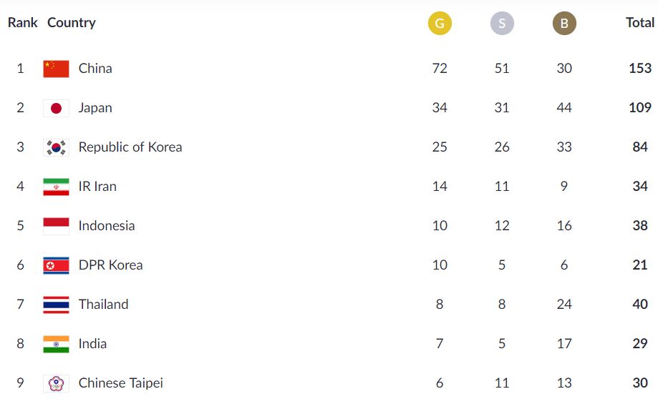Click the Indonesia flag icon
Screen dimensions: 658x404
pos(57,226)
